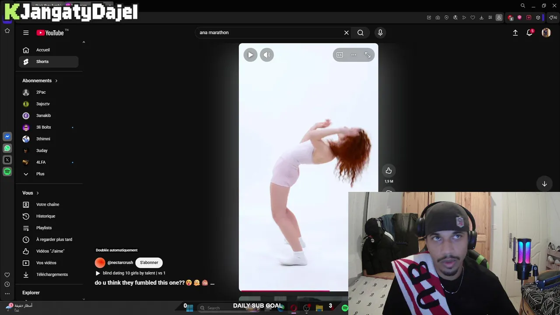Toggle the Shorts volume mute button
Viewport: 560px width, 315px height.
pyautogui.click(x=267, y=55)
